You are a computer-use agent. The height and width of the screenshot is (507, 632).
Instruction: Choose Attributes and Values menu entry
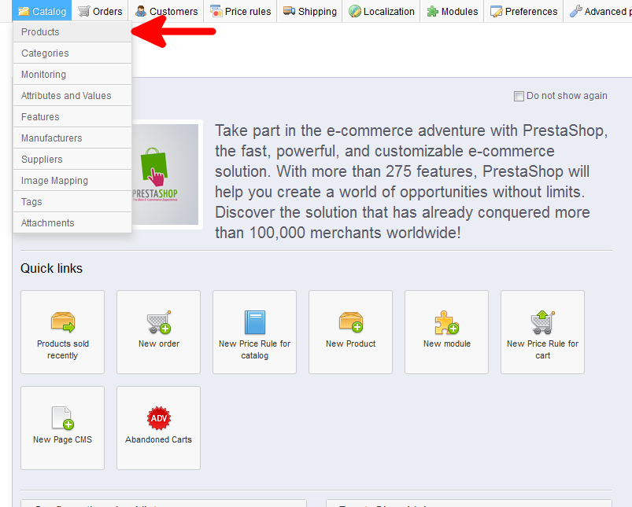(x=72, y=95)
